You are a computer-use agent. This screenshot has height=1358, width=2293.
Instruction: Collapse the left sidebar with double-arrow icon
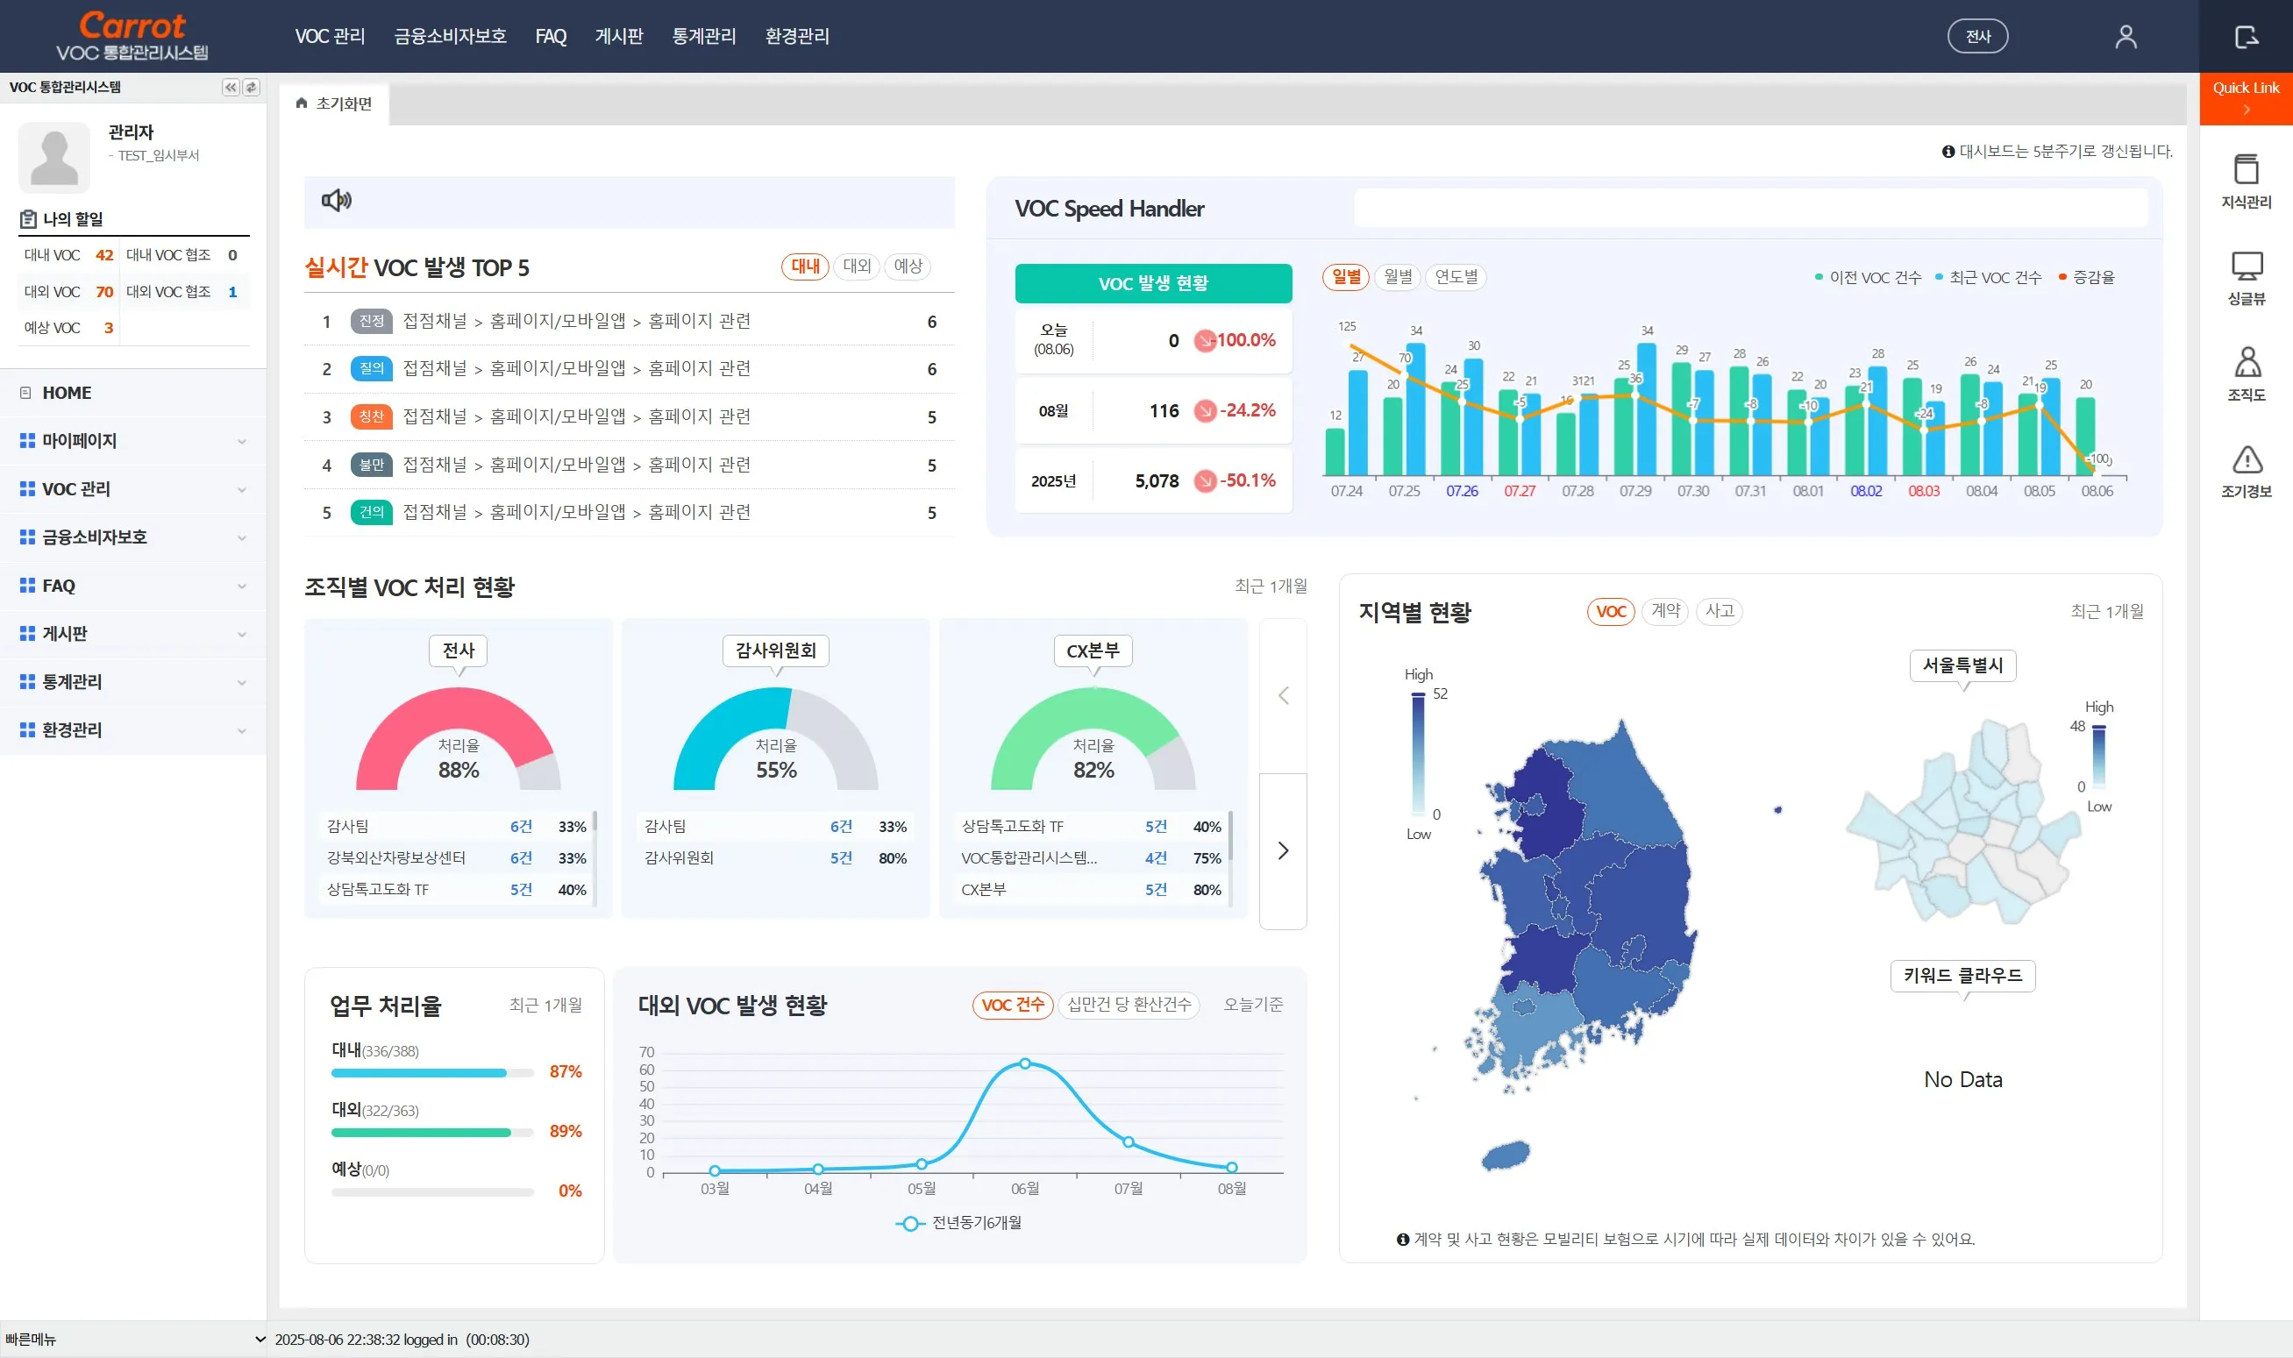click(229, 87)
